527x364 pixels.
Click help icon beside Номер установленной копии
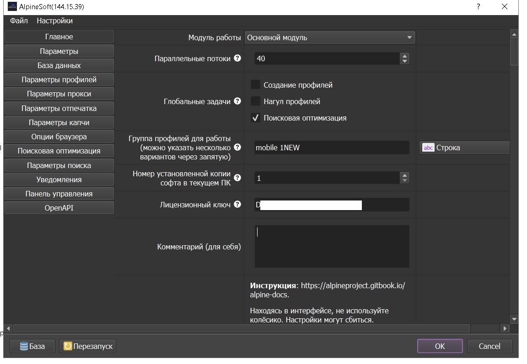coord(237,178)
